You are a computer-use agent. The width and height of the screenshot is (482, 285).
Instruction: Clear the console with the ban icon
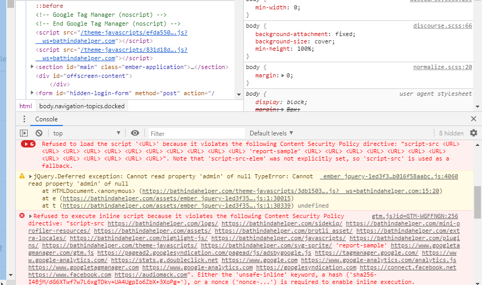point(39,133)
